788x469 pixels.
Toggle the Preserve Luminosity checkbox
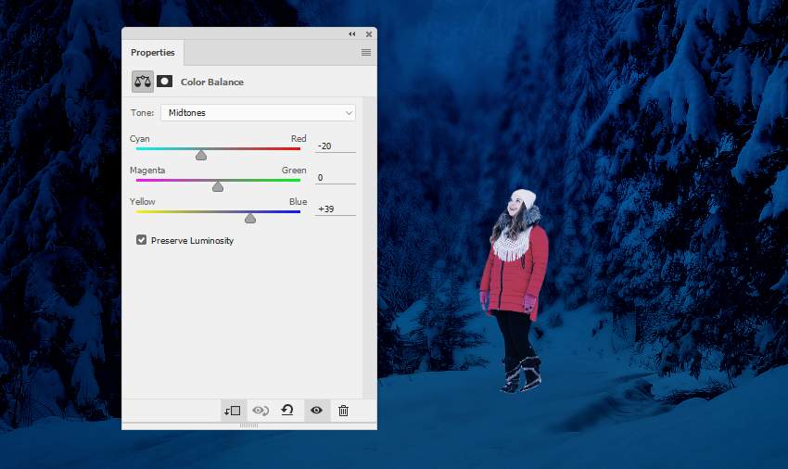pos(141,240)
